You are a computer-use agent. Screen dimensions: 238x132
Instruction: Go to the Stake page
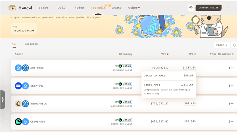click(43, 8)
